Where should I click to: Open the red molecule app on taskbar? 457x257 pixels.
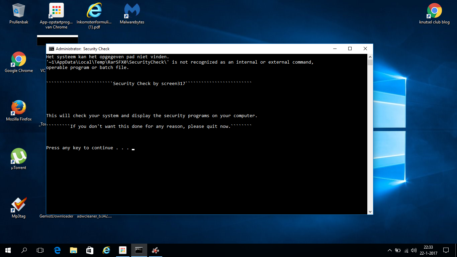[x=155, y=250]
